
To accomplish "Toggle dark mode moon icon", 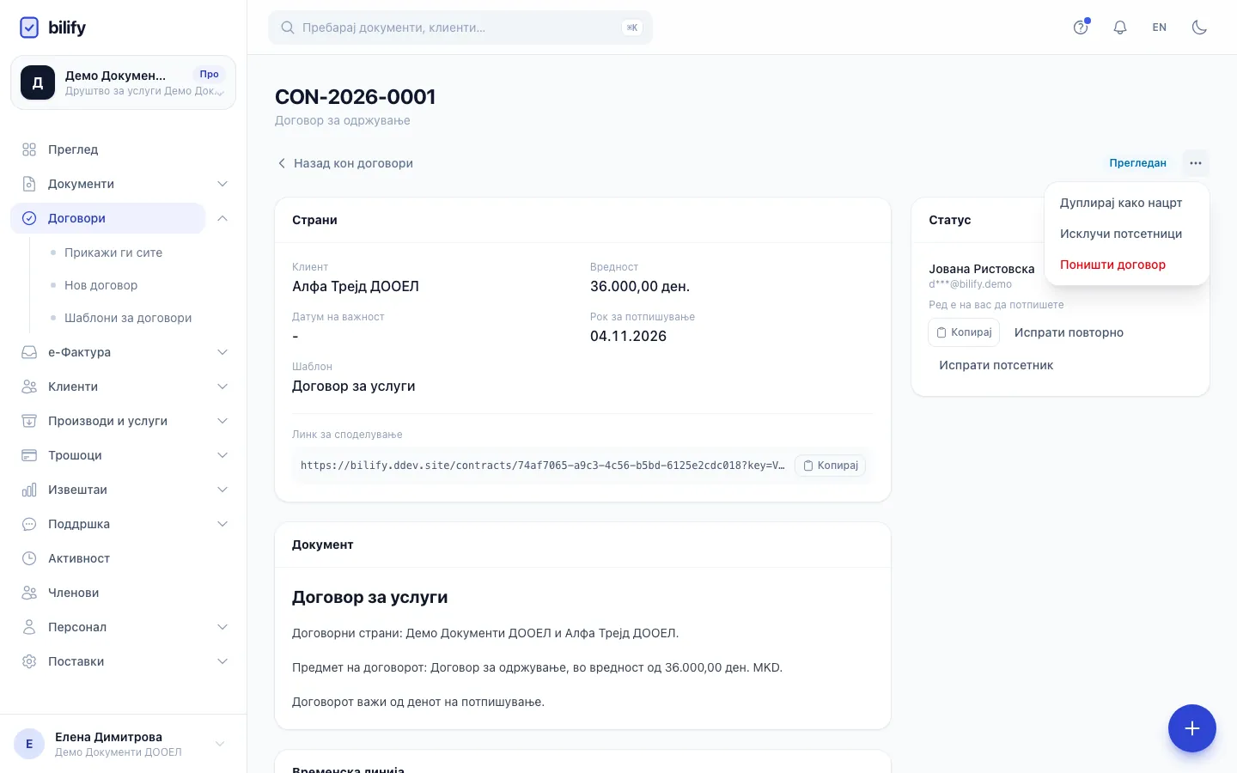I will point(1199,27).
